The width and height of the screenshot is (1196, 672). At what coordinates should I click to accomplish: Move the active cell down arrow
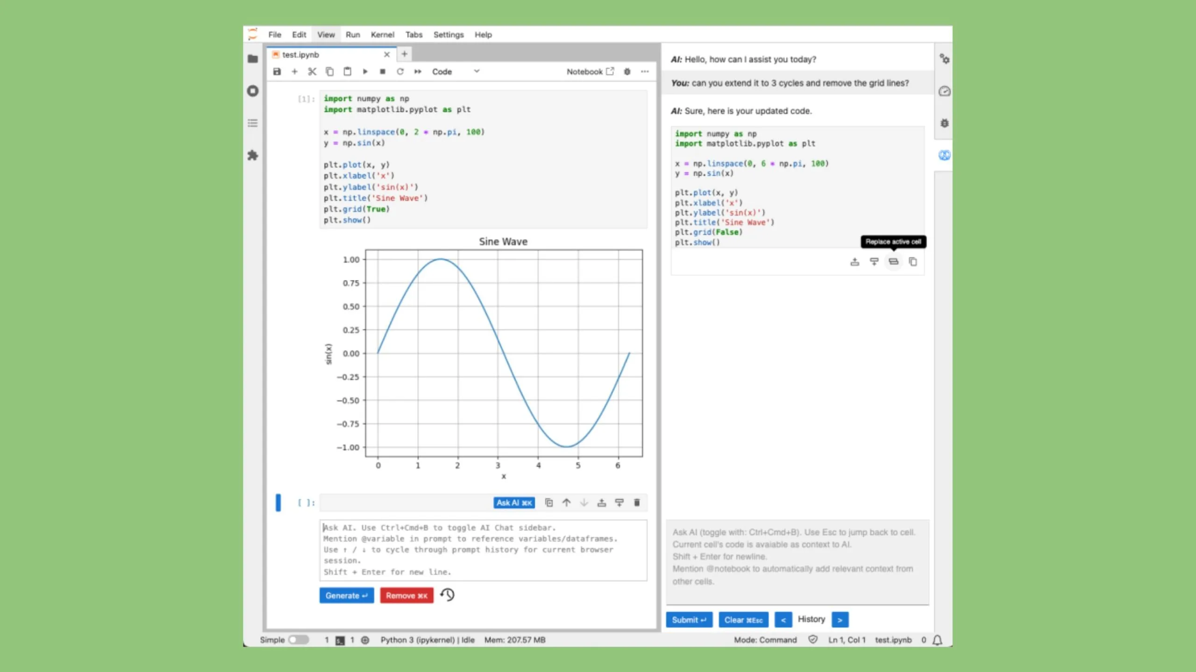[584, 503]
